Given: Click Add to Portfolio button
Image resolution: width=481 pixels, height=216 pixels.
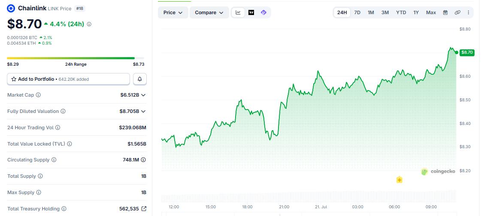Looking at the screenshot, I should click(x=68, y=79).
